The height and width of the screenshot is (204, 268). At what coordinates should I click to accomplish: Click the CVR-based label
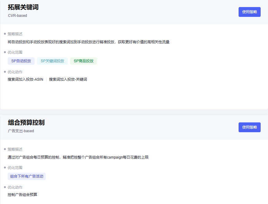[17, 15]
